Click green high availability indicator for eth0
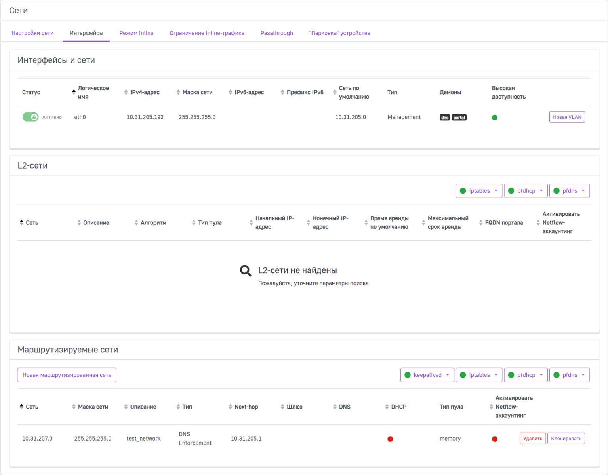The image size is (608, 475). click(494, 118)
